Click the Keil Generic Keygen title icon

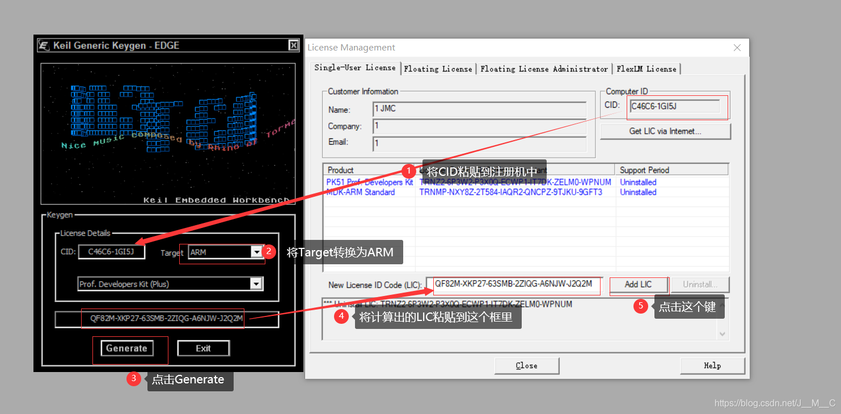pyautogui.click(x=44, y=45)
